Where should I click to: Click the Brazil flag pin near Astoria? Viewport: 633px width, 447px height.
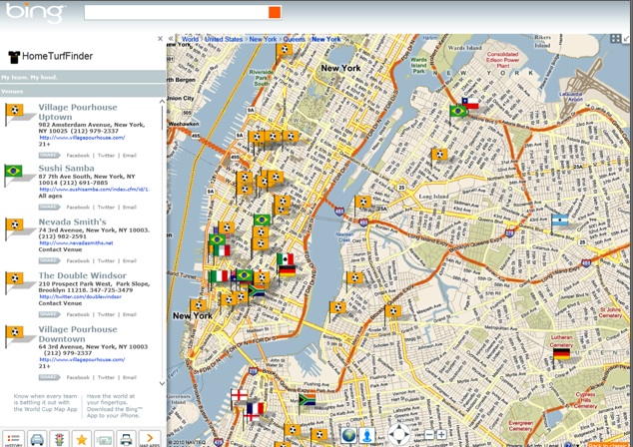(458, 111)
